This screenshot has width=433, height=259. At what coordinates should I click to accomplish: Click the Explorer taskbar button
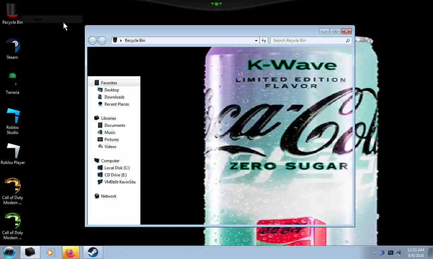(30, 252)
